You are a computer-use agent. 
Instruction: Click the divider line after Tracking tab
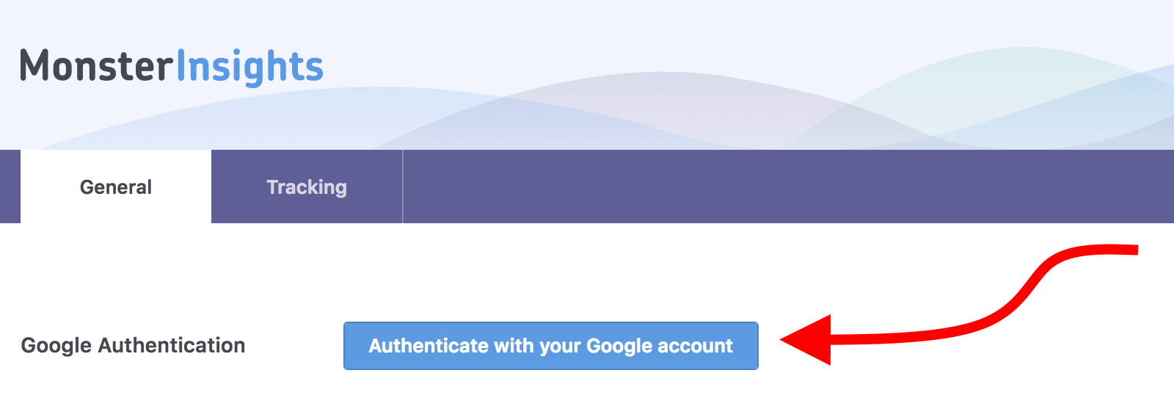point(403,187)
